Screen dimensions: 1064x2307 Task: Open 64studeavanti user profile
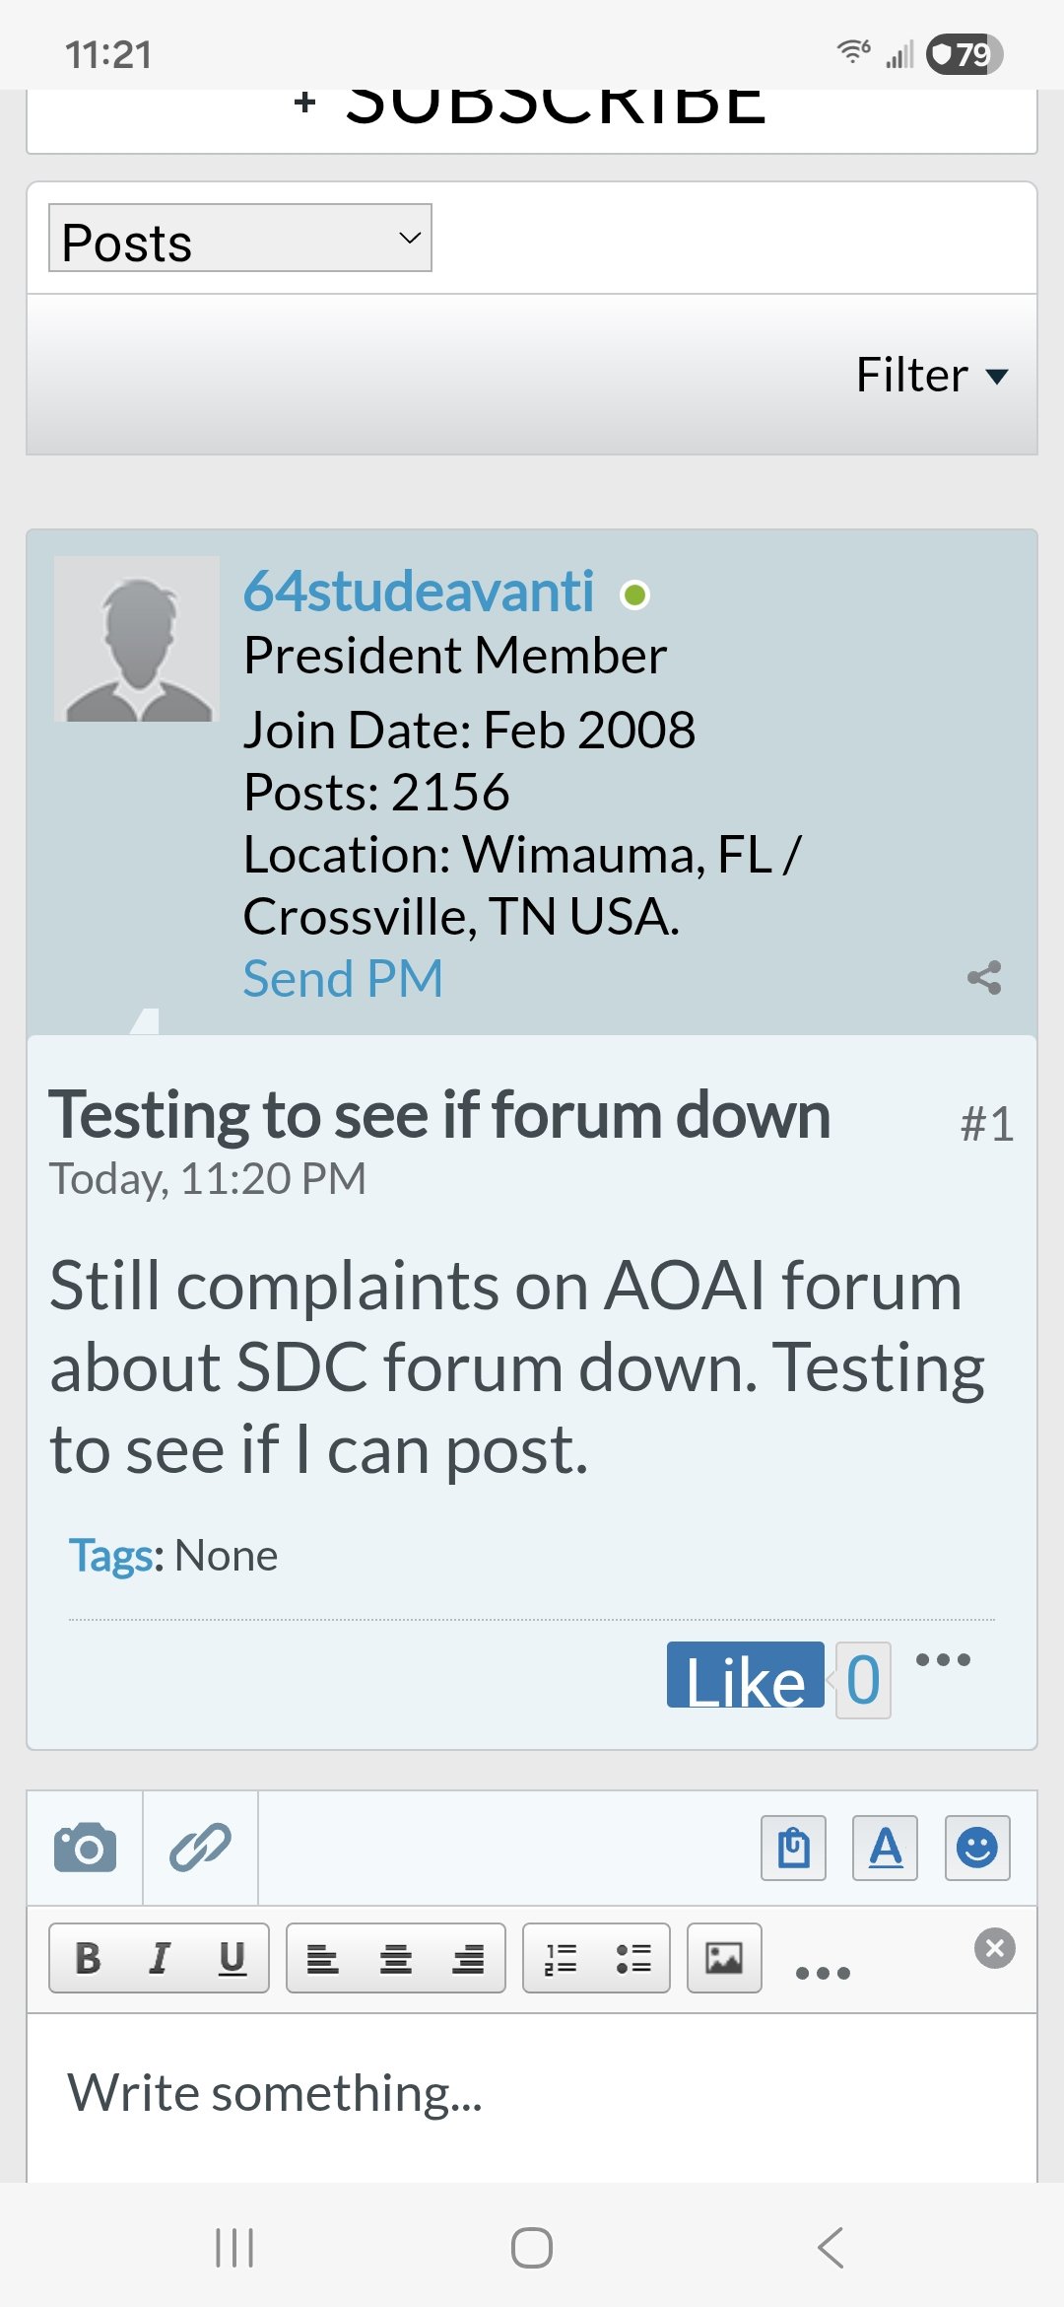(419, 592)
